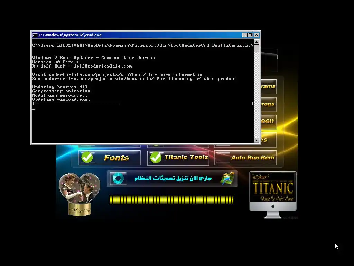Click the partially hidden 'rams' button
354x266 pixels.
point(269,86)
